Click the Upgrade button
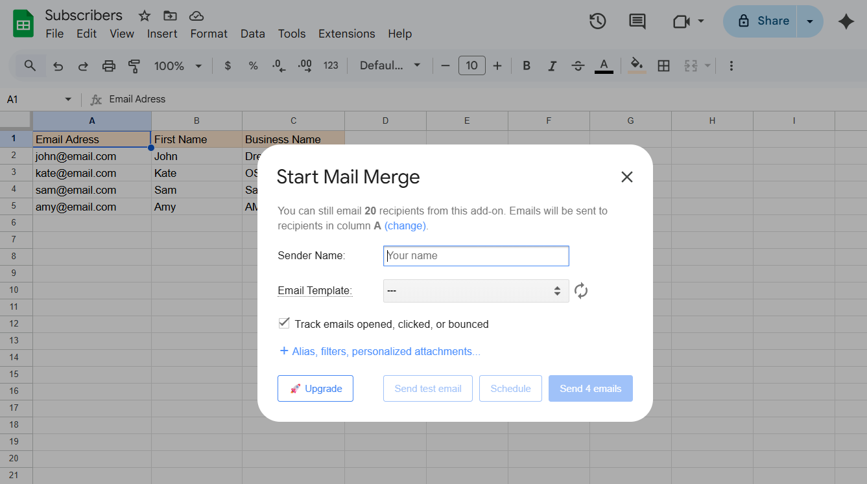Screen dimensions: 867x484 pos(315,388)
